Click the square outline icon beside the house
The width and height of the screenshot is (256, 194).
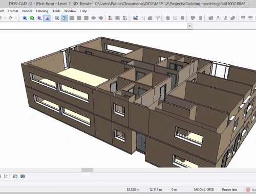point(175,18)
